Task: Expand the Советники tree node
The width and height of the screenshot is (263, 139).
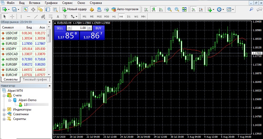Action: coord(4,114)
